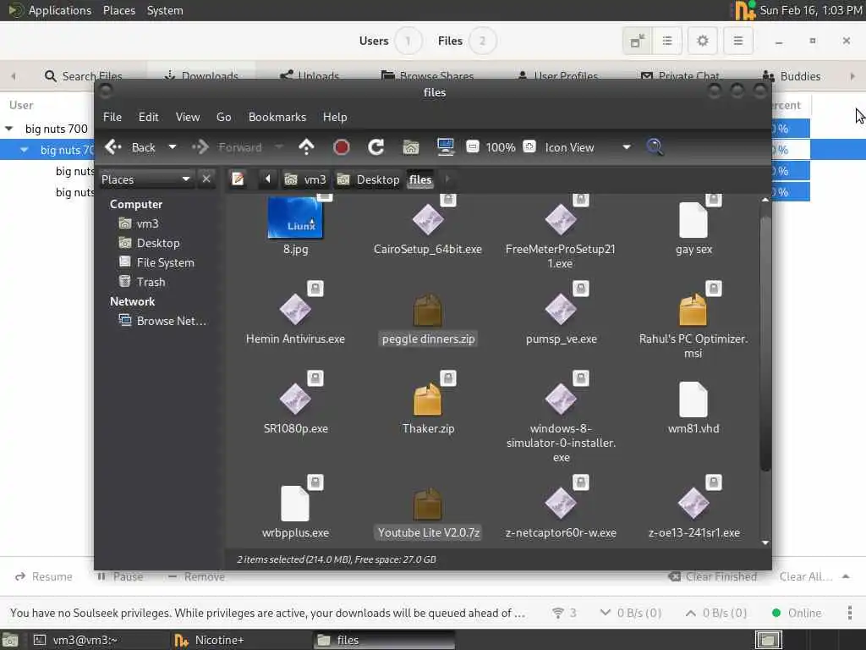The width and height of the screenshot is (866, 650).
Task: Select Youtube Lite V2.0.7z archive icon
Action: click(428, 504)
